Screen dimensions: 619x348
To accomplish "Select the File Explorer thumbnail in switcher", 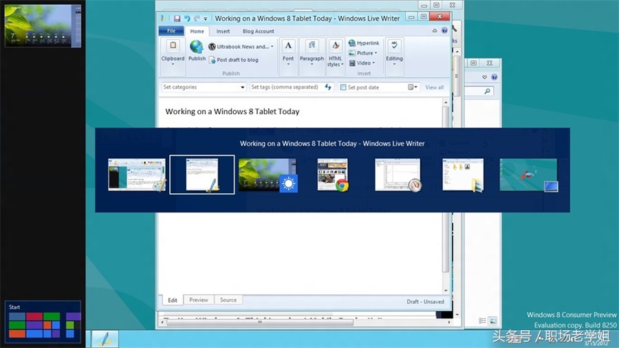I will click(x=463, y=175).
